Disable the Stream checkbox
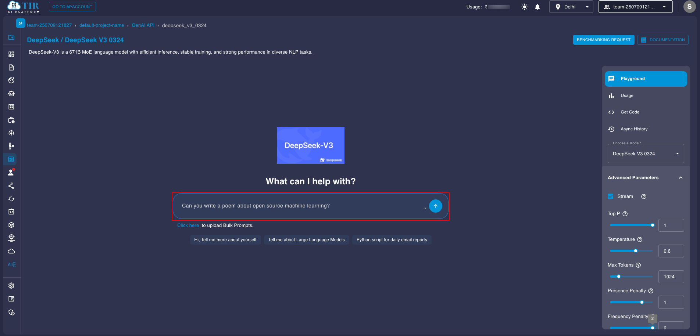Viewport: 700px width, 336px height. click(611, 196)
